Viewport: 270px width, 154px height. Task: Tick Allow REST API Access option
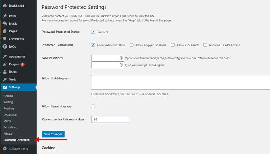point(205,45)
